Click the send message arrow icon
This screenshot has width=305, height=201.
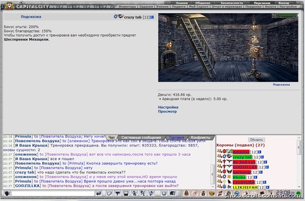pyautogui.click(x=99, y=193)
